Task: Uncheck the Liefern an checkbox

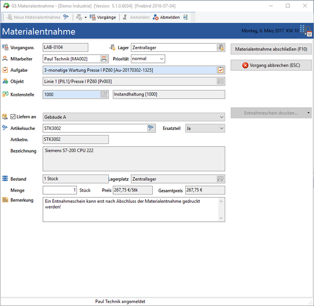Action: pyautogui.click(x=14, y=116)
